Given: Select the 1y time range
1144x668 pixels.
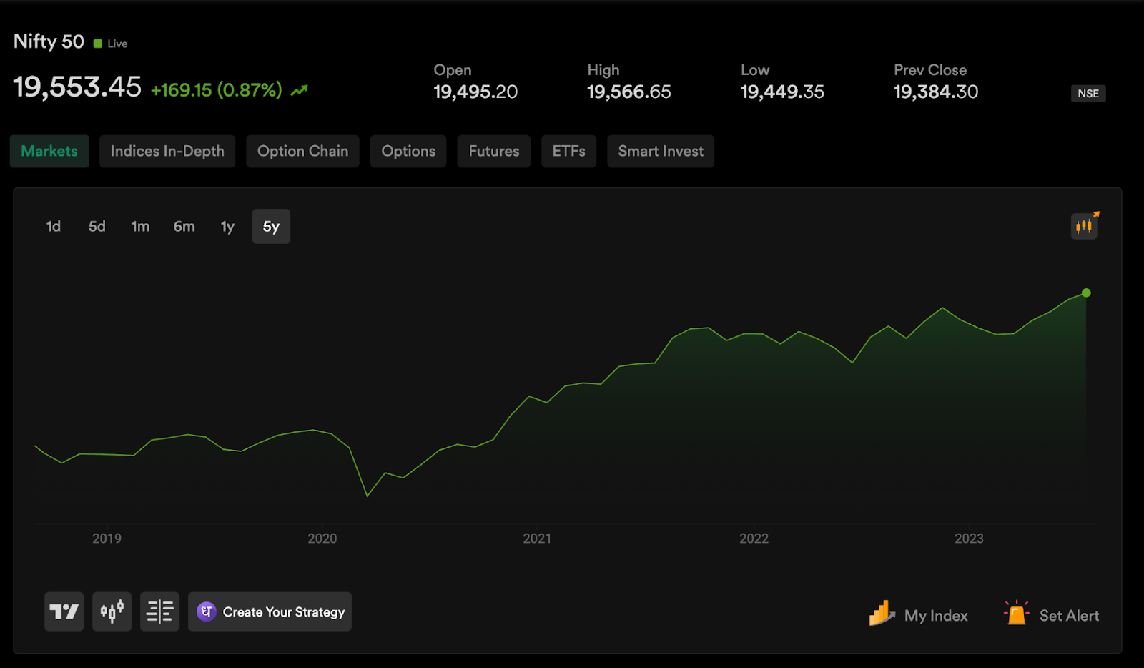Looking at the screenshot, I should 227,227.
